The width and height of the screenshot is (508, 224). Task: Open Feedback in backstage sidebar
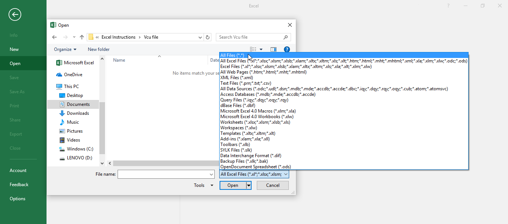click(23, 185)
